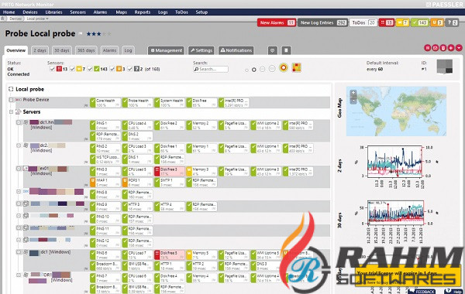465x294 pixels.
Task: Set the third priority star
Action: tap(98, 34)
